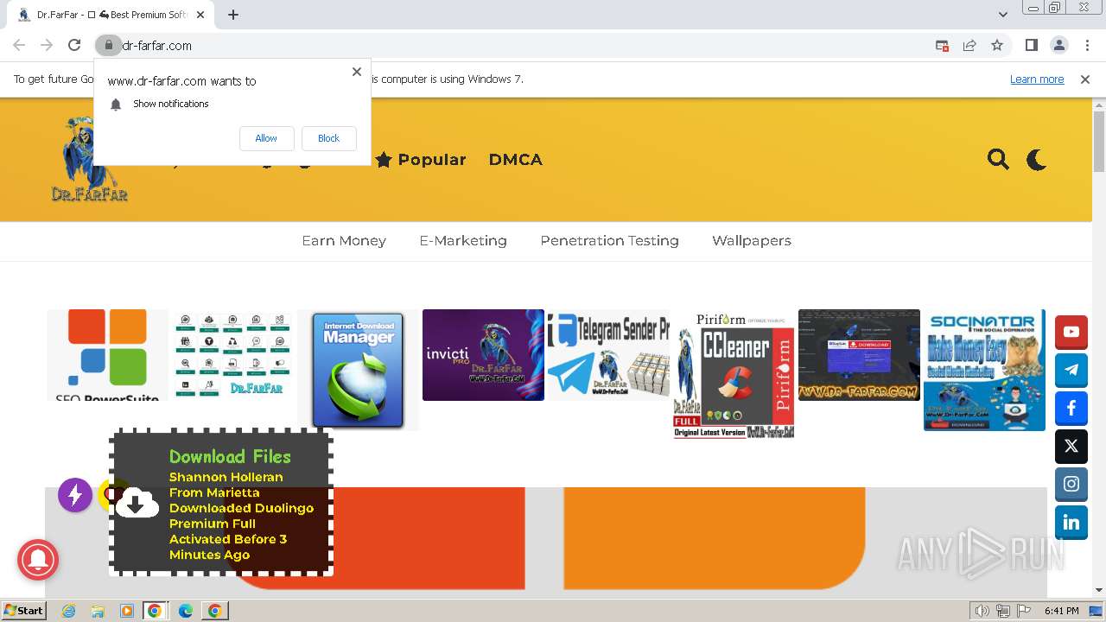
Task: Click the purple lightning bolt icon
Action: click(75, 495)
